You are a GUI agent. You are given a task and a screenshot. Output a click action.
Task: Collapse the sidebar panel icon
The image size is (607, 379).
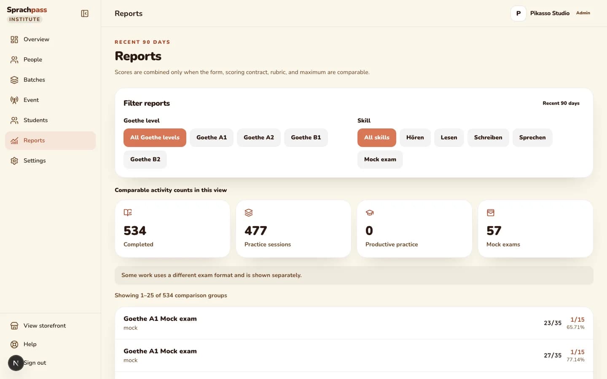85,13
